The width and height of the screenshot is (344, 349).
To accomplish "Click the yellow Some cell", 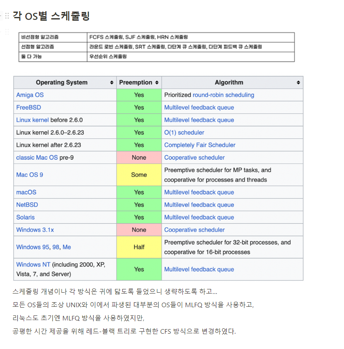I will click(x=139, y=175).
